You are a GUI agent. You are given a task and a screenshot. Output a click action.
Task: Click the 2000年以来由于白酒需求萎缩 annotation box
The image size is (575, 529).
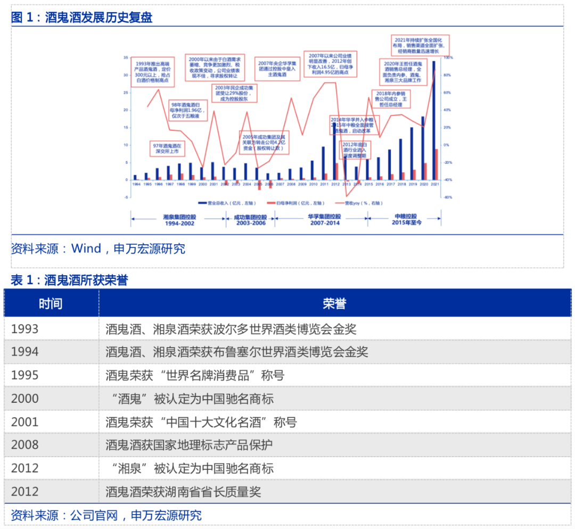pyautogui.click(x=215, y=68)
